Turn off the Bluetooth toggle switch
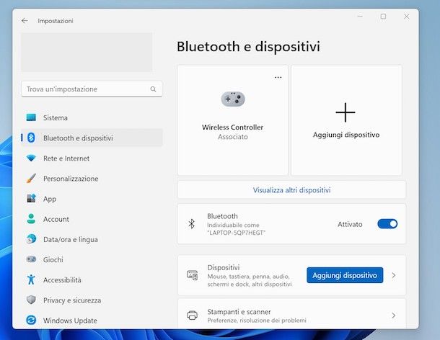This screenshot has width=440, height=340. (387, 224)
